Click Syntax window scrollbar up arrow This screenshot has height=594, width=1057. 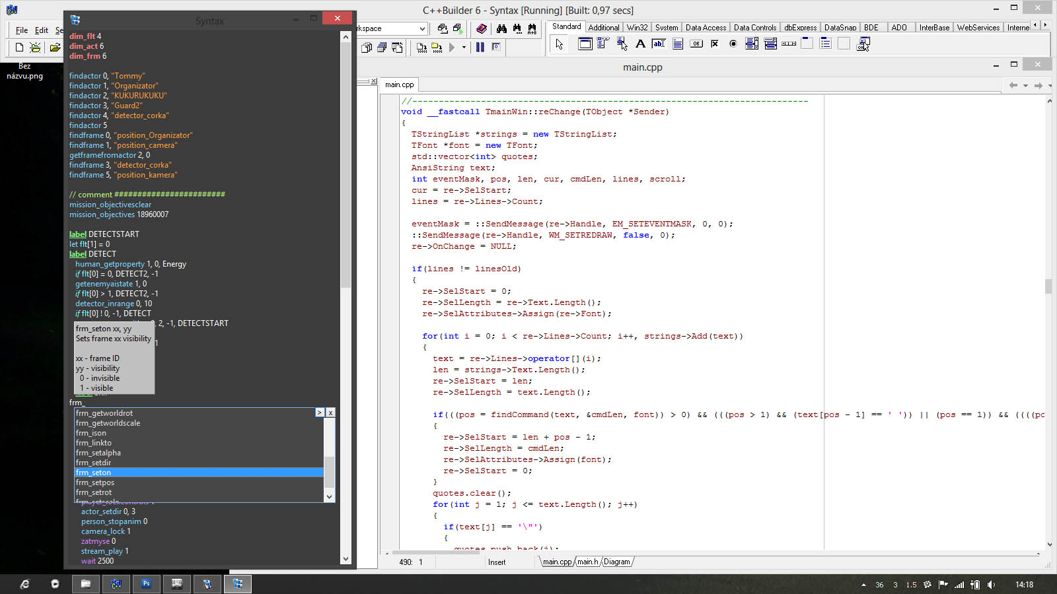346,37
